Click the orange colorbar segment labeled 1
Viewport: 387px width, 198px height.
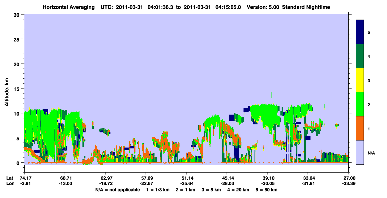click(360, 128)
